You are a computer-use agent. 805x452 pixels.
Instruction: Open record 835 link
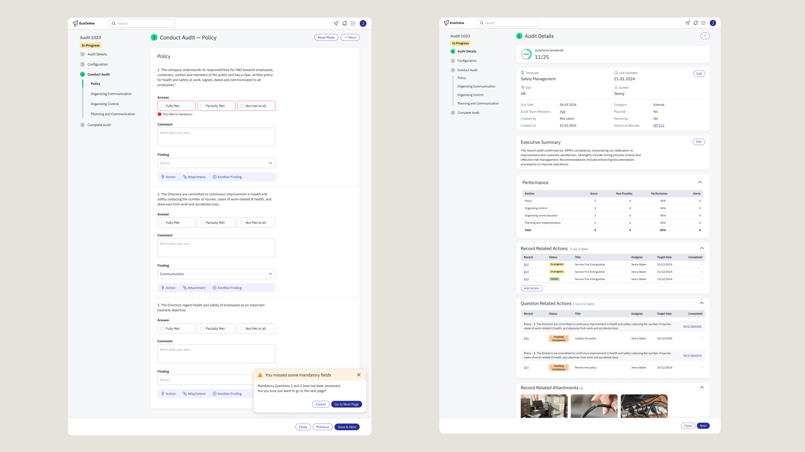[526, 339]
